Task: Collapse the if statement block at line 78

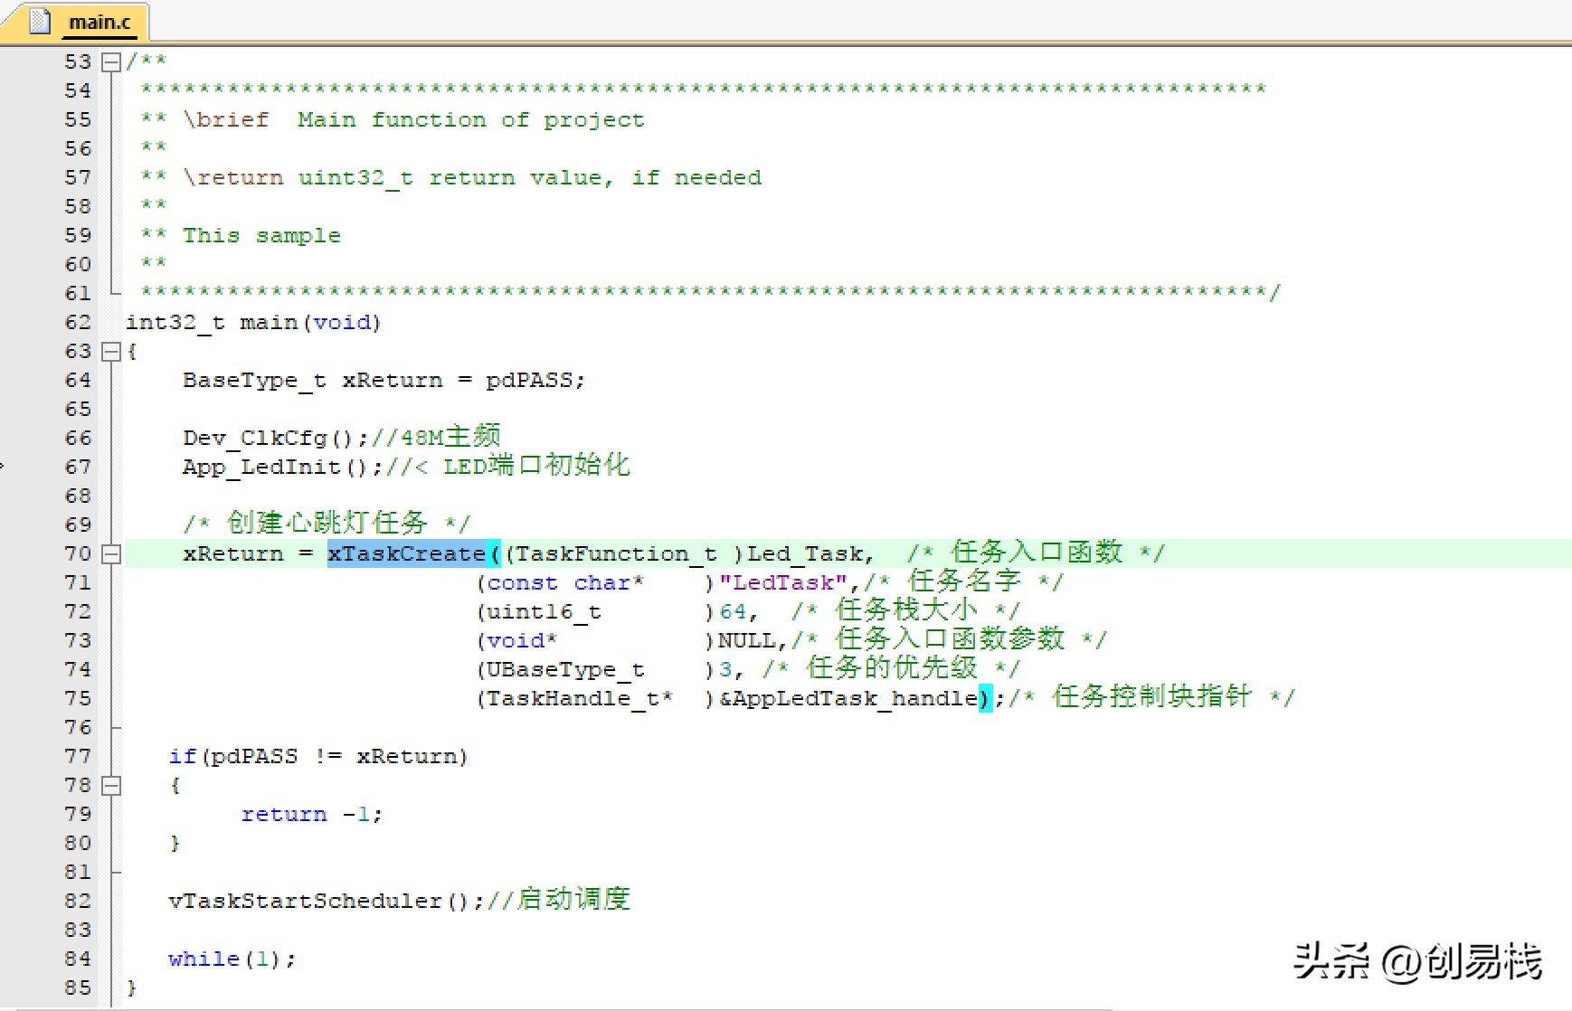Action: pos(111,786)
